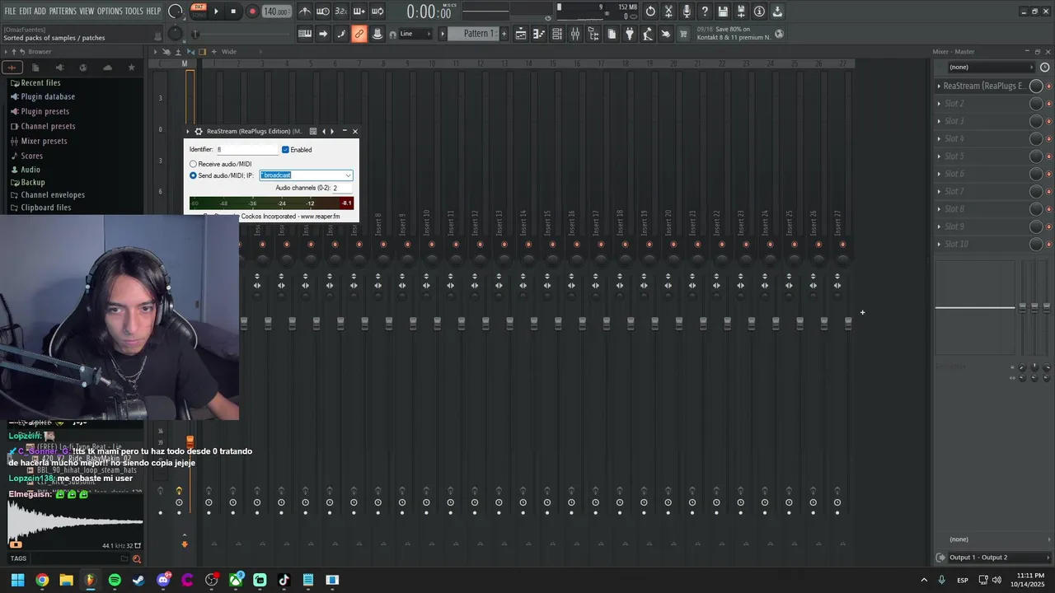Click the transport Play button
The width and height of the screenshot is (1055, 593).
[216, 12]
